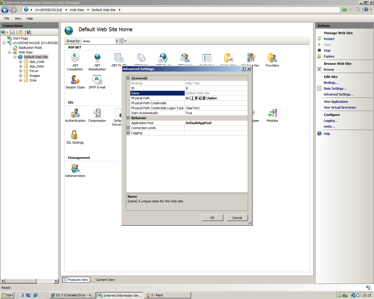This screenshot has width=374, height=299.
Task: Click Limits... under Configure
Action: (329, 126)
